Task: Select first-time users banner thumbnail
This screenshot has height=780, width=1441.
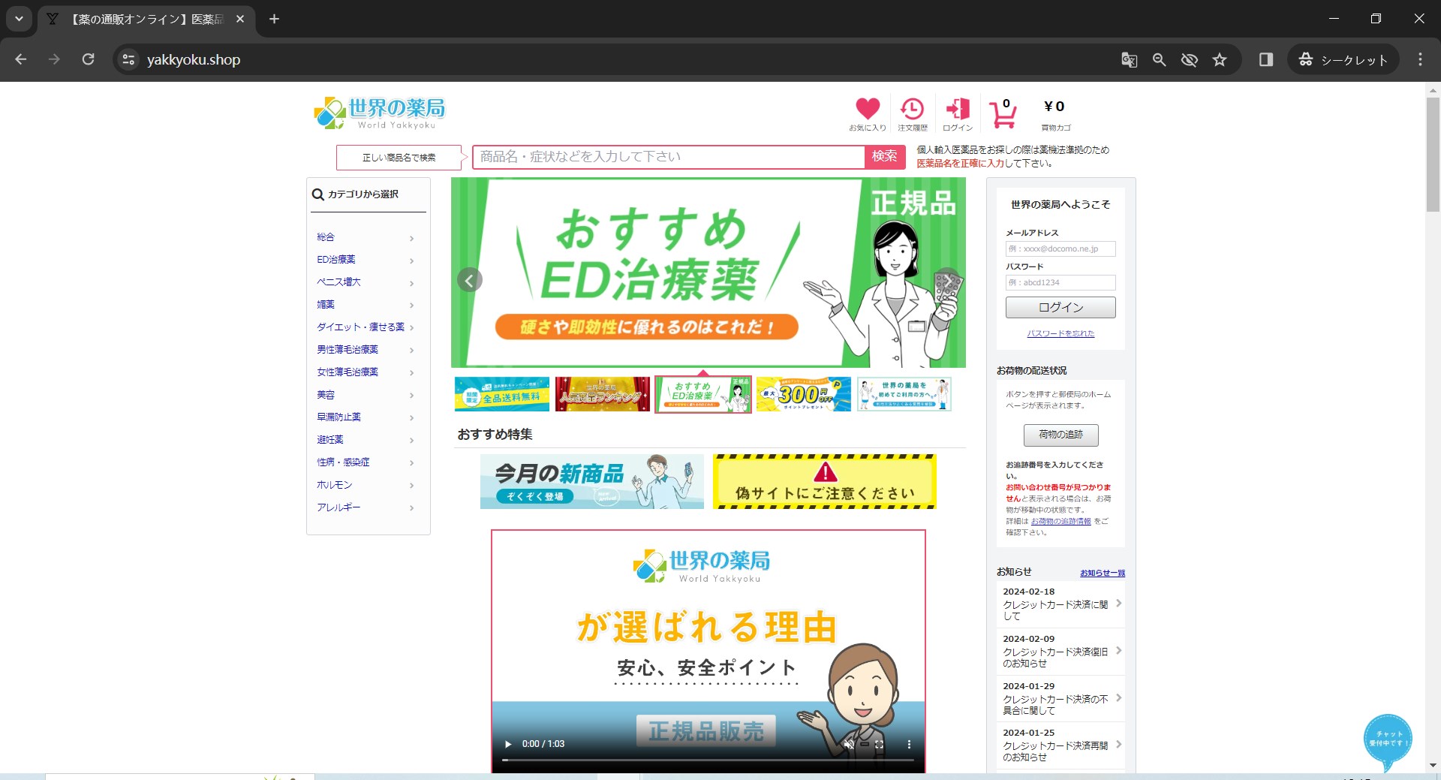Action: tap(904, 394)
